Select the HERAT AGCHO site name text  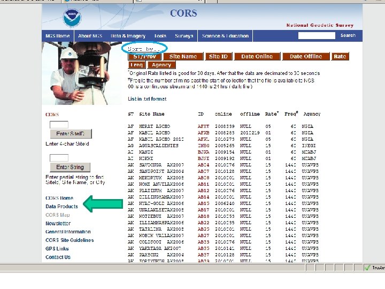pos(155,126)
